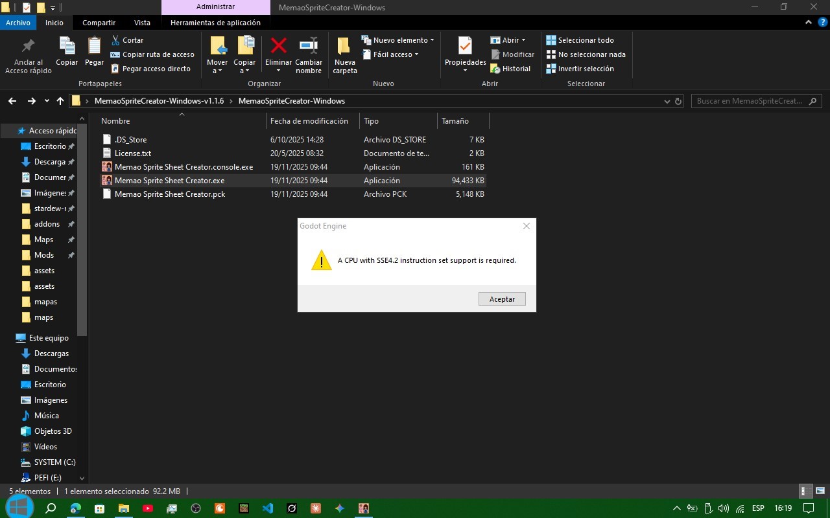
Task: Refresh the current folder view
Action: click(678, 101)
